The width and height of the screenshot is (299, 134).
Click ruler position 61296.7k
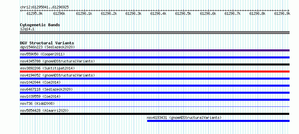233,13
